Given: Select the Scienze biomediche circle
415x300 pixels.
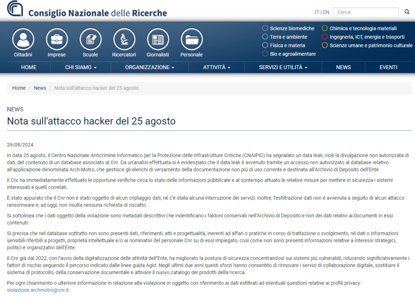Looking at the screenshot, I should (265, 28).
